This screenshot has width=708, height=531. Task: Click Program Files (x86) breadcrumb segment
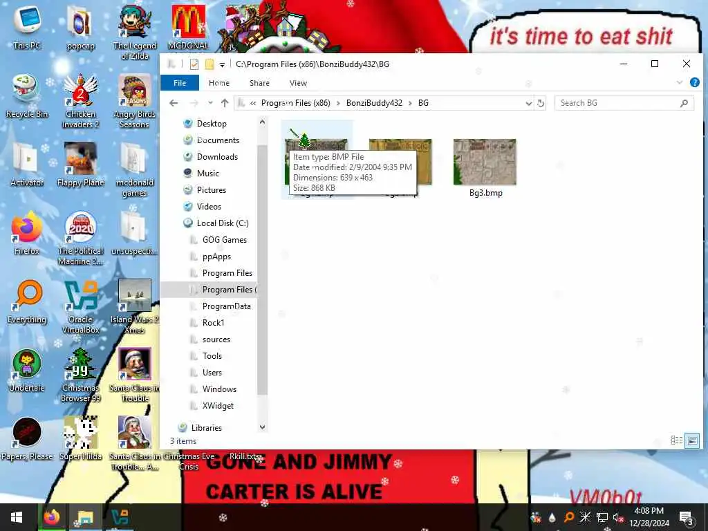pos(296,103)
